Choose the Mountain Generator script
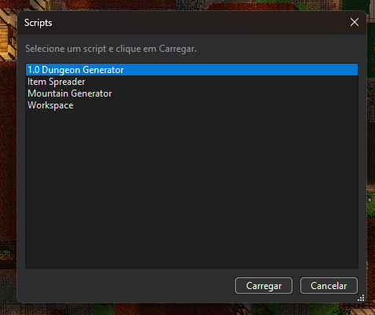Viewport: 375px width, 315px height. 192,93
